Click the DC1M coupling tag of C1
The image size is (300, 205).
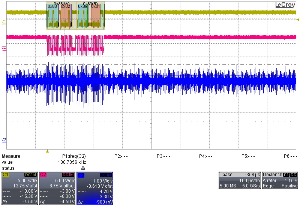pos(30,175)
